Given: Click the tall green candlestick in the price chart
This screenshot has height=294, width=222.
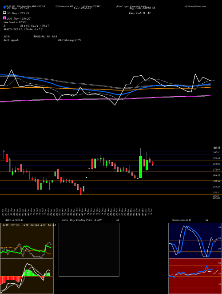Looking at the screenshot, I should point(140,167).
